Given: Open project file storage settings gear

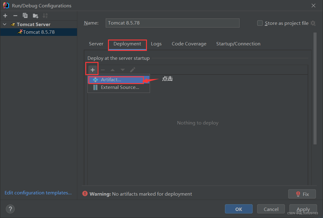Looking at the screenshot, I should point(313,23).
